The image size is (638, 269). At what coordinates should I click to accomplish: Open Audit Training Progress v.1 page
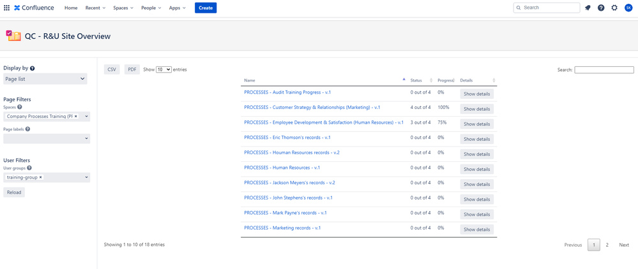click(287, 92)
